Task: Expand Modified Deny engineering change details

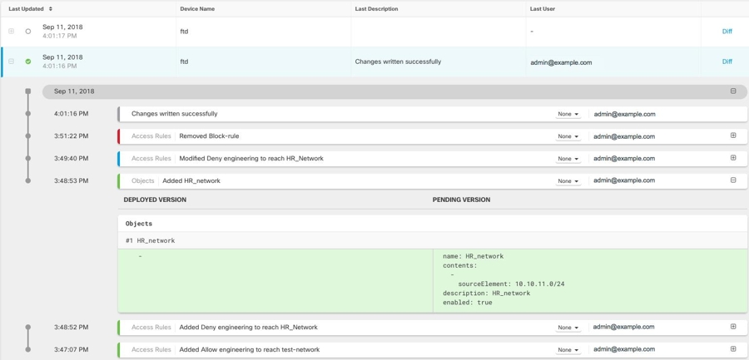Action: [x=733, y=158]
